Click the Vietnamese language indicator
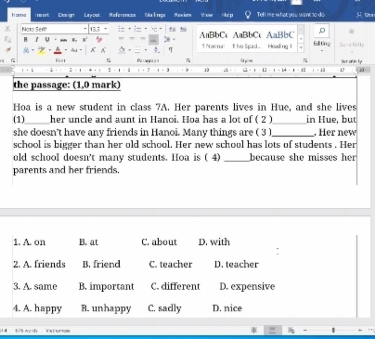Screen dimensions: 375x339 (x=58, y=331)
